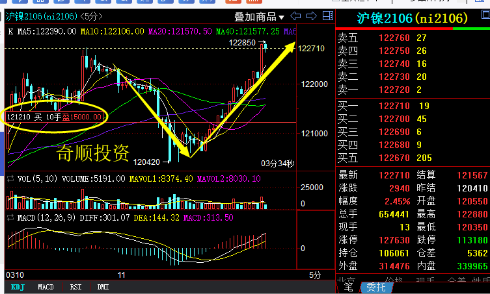Click the VOL indicator switch icon
This screenshot has height=294, width=490.
(x=10, y=178)
